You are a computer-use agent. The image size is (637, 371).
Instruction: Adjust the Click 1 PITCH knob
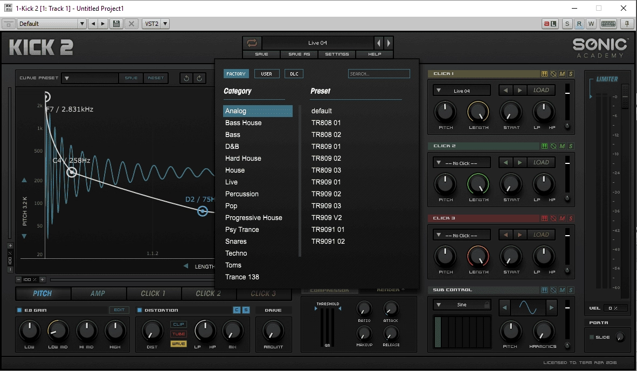coord(445,112)
